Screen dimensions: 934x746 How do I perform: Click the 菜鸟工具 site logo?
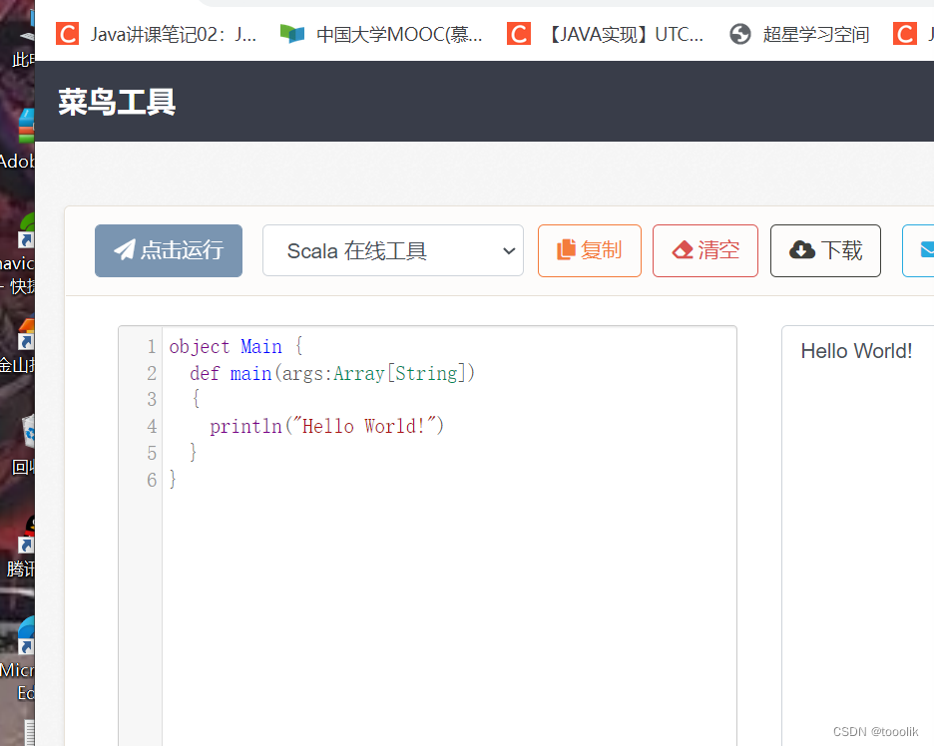[117, 102]
